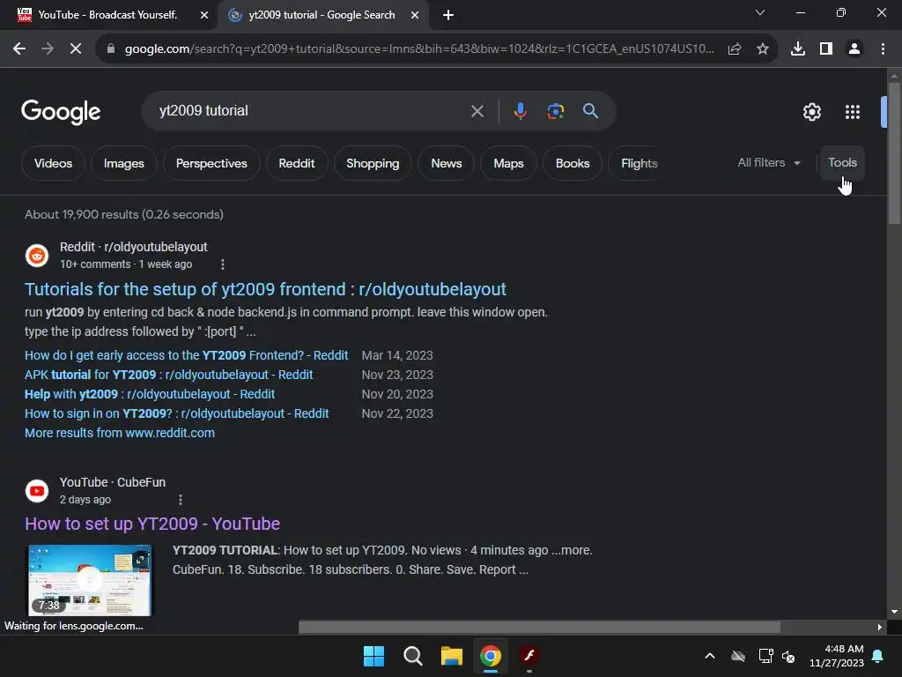The height and width of the screenshot is (677, 902).
Task: Click the 7:38 video thumbnail
Action: coord(90,580)
